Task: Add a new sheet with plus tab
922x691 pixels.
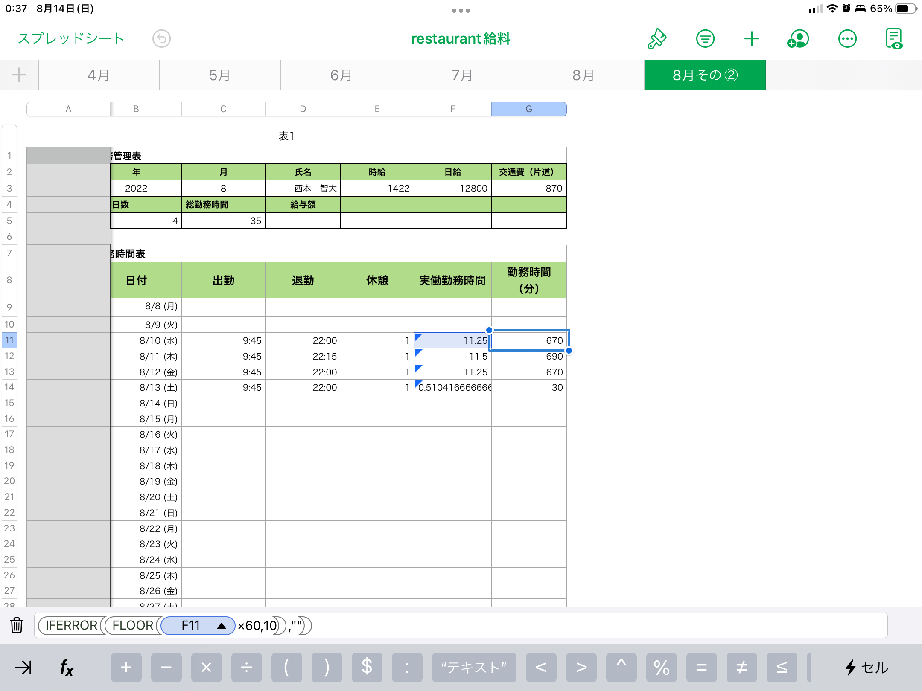Action: pos(19,75)
